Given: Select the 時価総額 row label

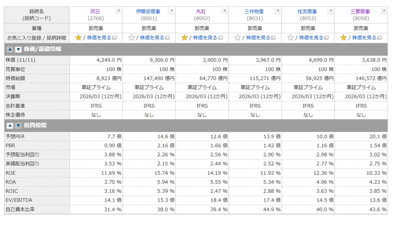Looking at the screenshot, I should click(15, 78).
